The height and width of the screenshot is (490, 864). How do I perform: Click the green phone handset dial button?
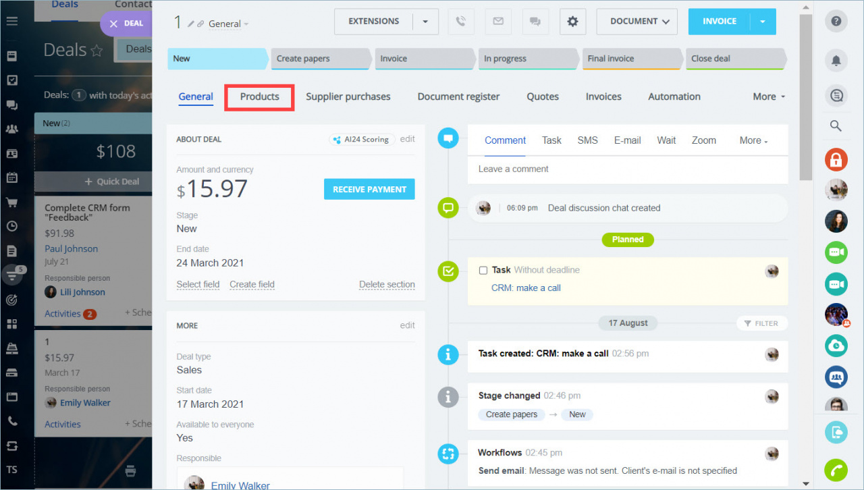(x=836, y=469)
